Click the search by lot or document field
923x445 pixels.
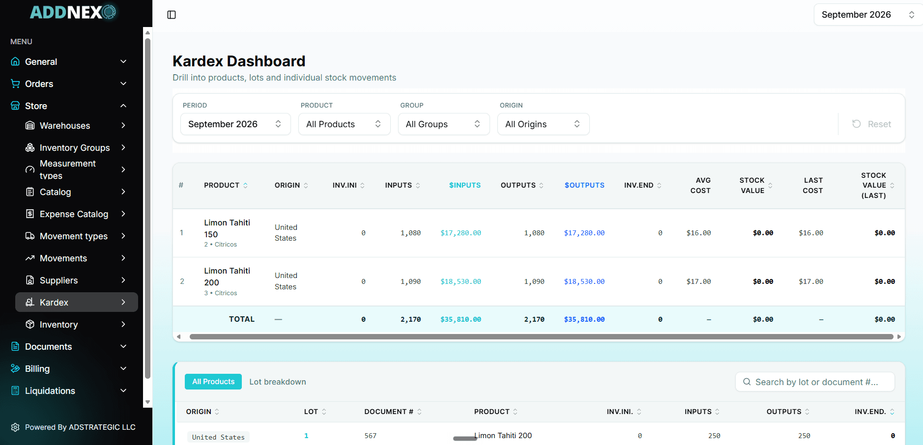click(815, 382)
